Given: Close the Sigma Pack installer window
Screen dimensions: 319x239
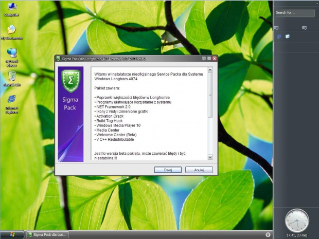Looking at the screenshot, I should 215,59.
